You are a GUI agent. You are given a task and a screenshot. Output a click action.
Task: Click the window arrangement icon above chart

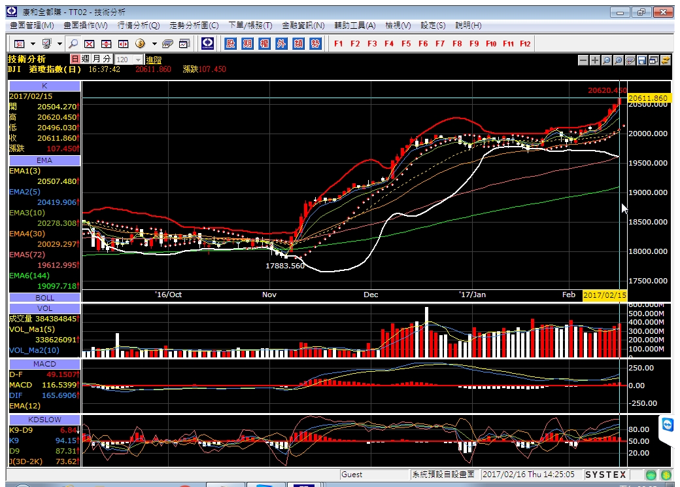tap(654, 60)
